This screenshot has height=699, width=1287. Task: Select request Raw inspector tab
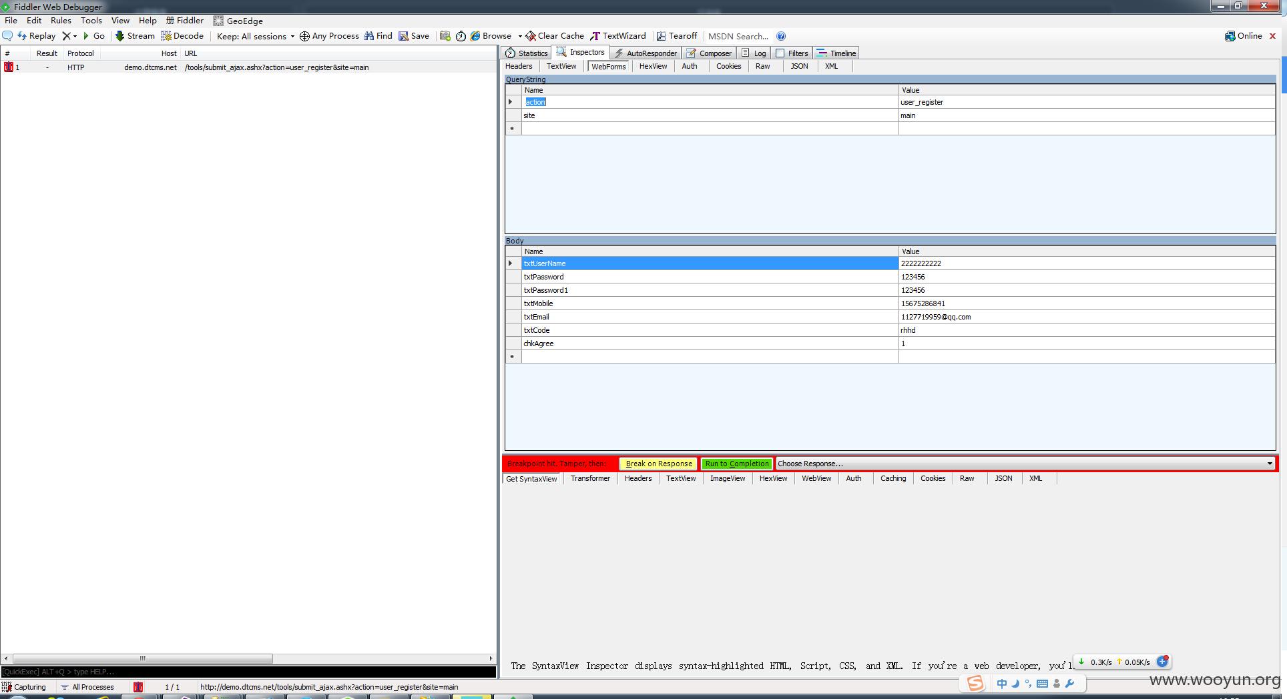pos(763,66)
